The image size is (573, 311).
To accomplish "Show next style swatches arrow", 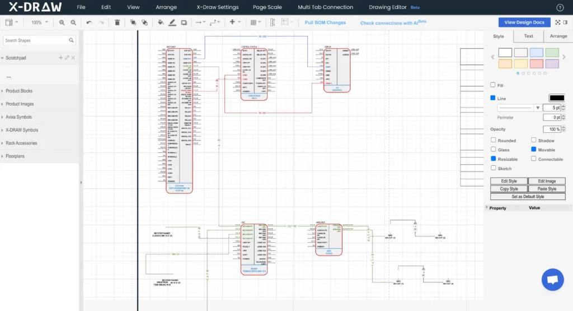I will point(564,57).
